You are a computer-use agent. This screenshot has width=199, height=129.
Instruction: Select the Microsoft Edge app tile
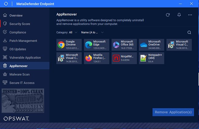point(97,45)
